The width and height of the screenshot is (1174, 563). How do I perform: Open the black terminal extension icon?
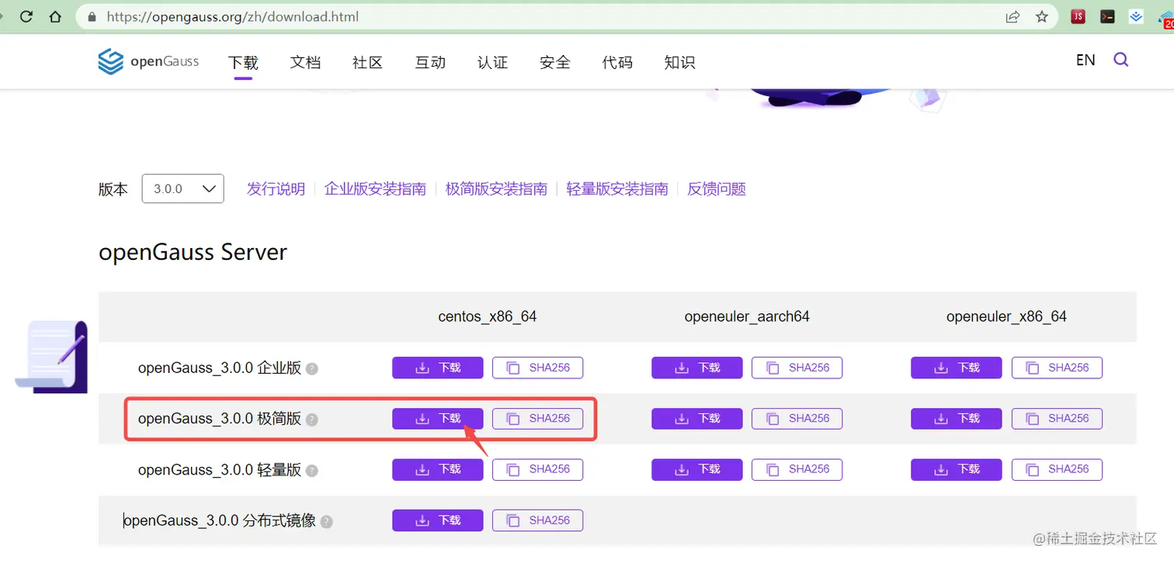pyautogui.click(x=1107, y=16)
